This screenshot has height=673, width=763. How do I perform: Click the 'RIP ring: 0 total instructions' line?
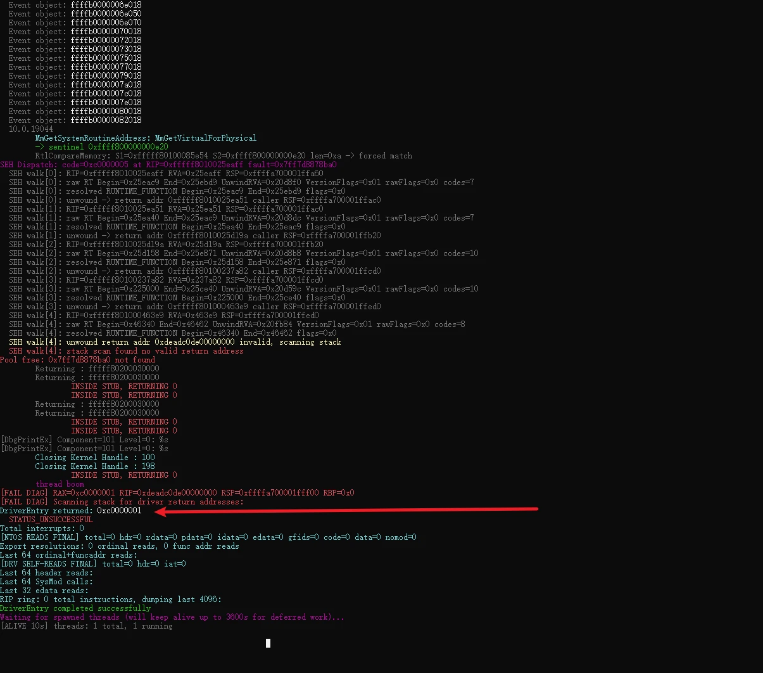[x=111, y=599]
